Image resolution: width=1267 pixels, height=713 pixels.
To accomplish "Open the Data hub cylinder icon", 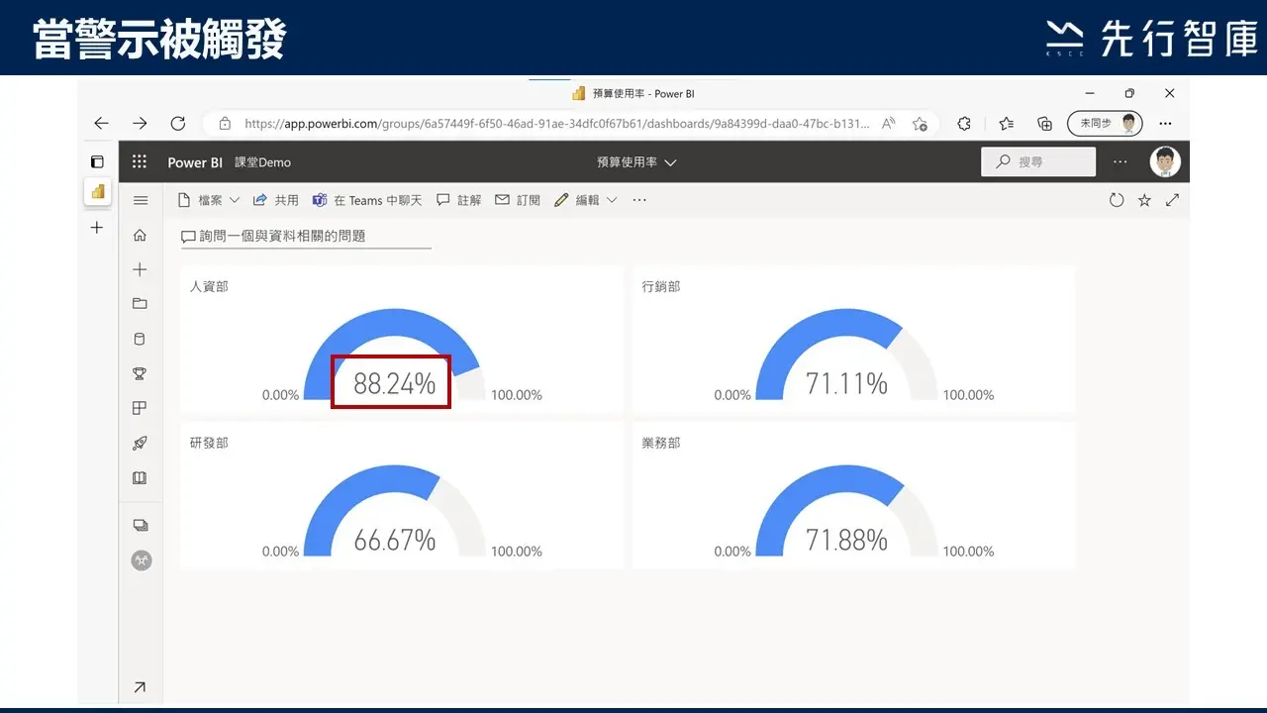I will pyautogui.click(x=140, y=339).
